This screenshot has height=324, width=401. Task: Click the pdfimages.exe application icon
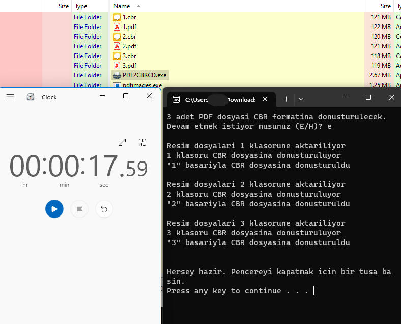pyautogui.click(x=117, y=85)
